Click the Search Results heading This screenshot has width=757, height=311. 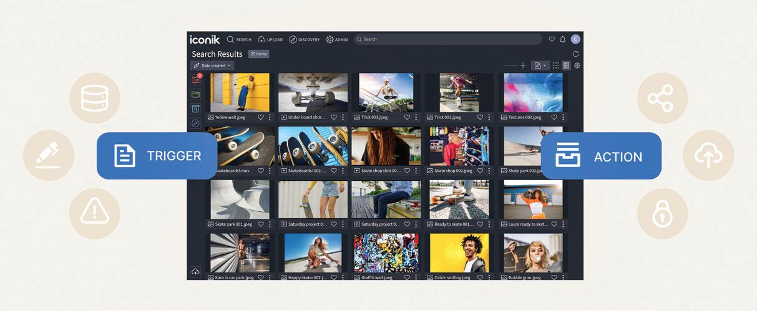point(217,54)
